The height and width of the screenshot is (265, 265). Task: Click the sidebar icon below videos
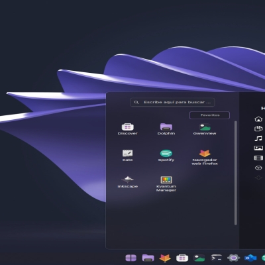[x=258, y=168]
